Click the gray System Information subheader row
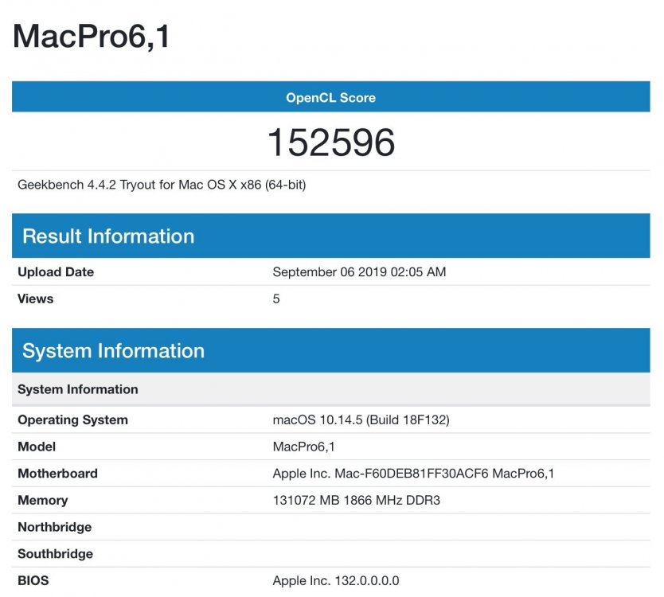This screenshot has height=597, width=664. [x=330, y=389]
